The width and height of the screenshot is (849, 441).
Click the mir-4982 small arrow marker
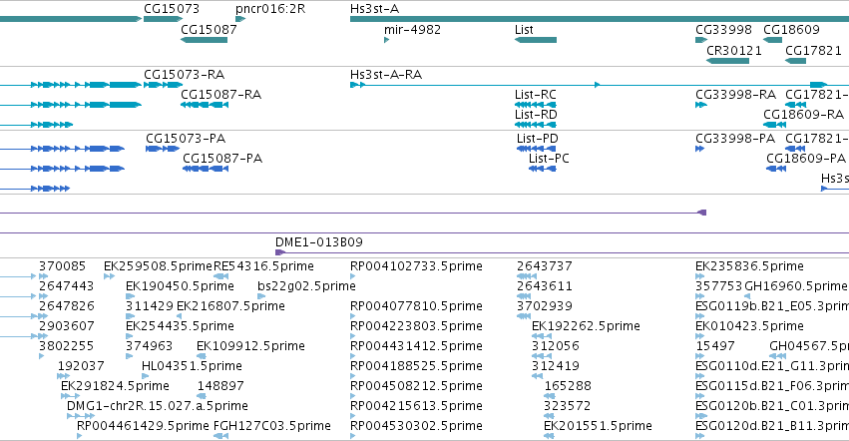coord(387,40)
